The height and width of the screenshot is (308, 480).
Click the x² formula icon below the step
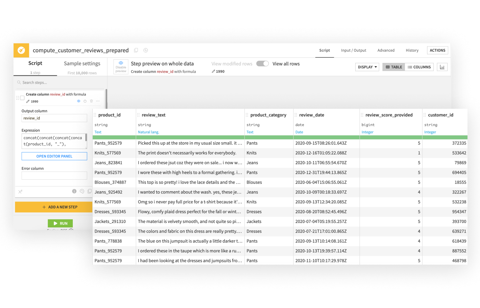coord(20,192)
